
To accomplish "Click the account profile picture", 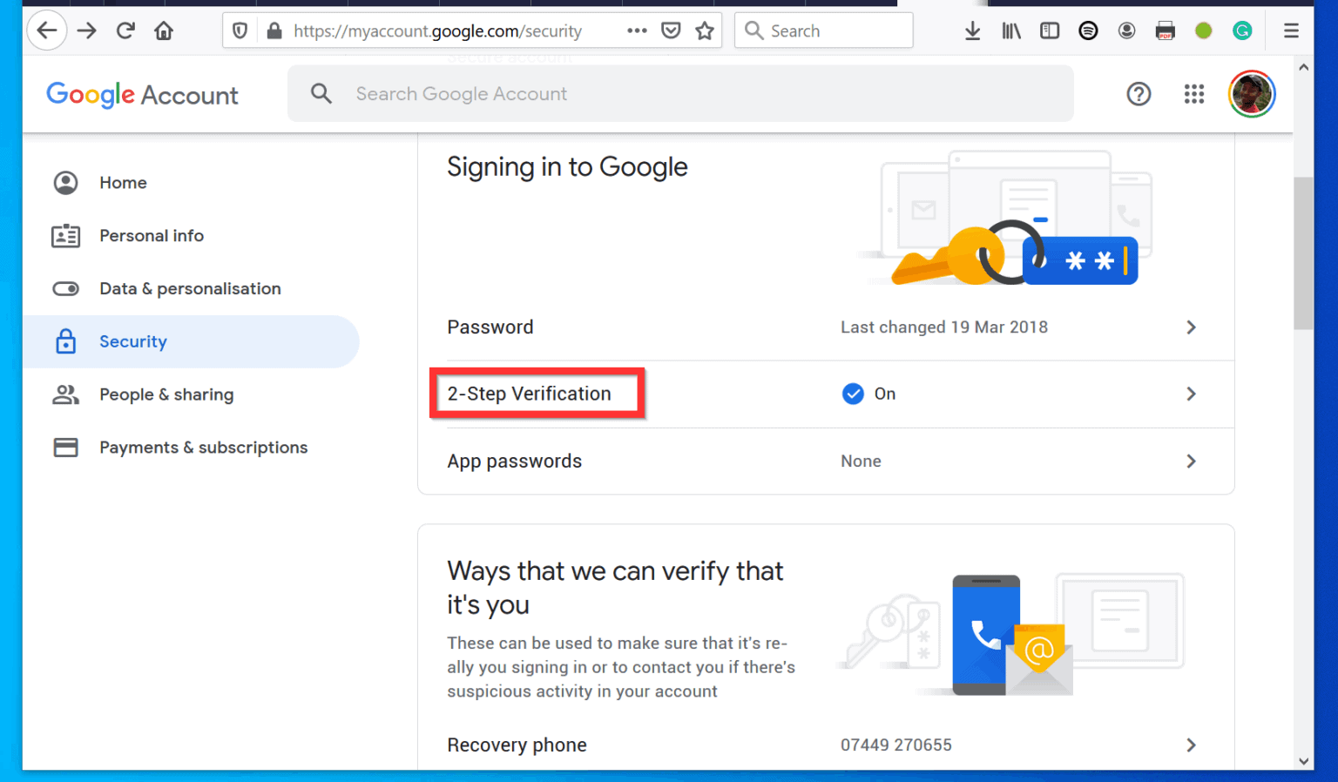I will 1252,94.
